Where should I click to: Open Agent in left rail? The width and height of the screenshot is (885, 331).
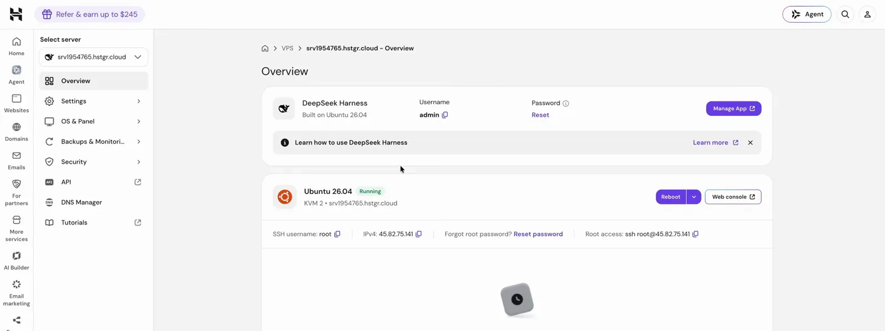[x=17, y=75]
